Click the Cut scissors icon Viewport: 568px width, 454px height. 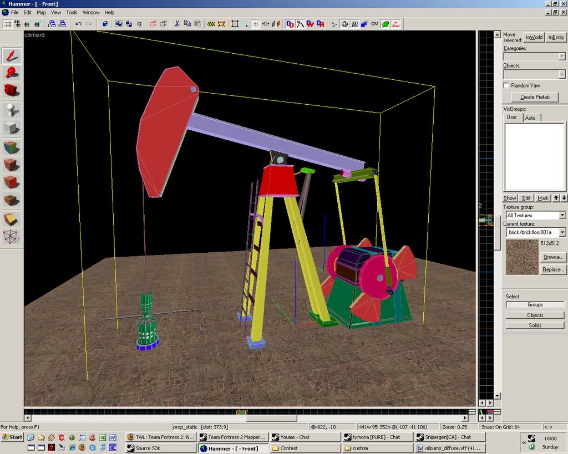click(177, 24)
